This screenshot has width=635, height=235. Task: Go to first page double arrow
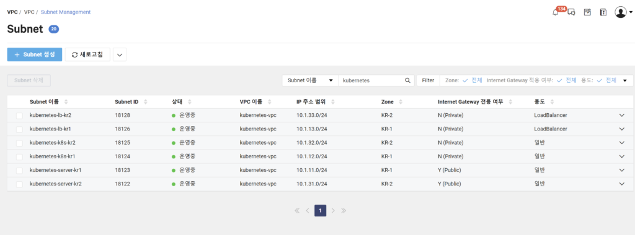pos(297,210)
